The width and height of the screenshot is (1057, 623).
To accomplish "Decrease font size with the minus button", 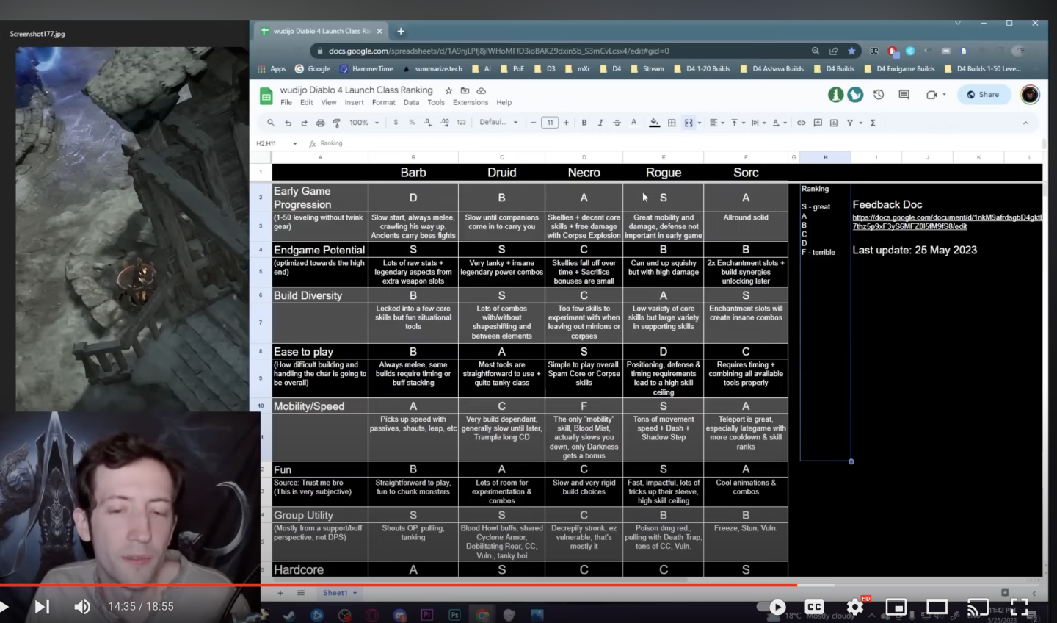I will (x=534, y=123).
